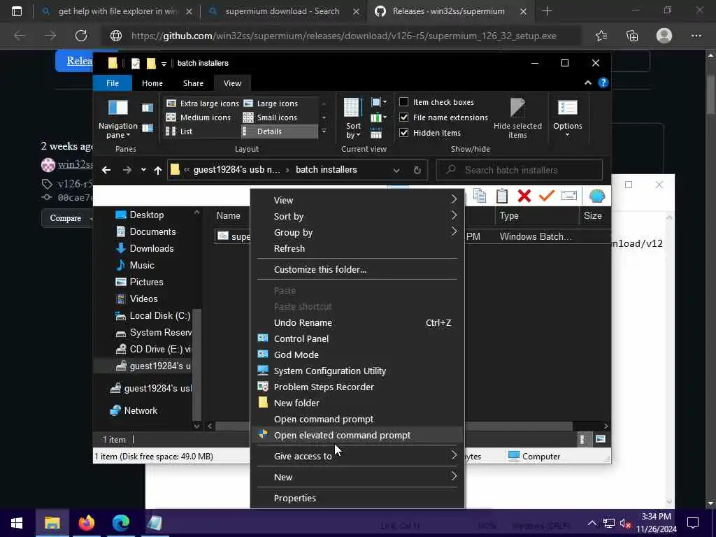Switch to supermium download Search tab
This screenshot has width=716, height=537.
[282, 11]
